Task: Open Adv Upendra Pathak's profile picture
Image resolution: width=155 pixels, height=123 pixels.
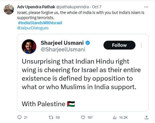Action: coord(9,9)
